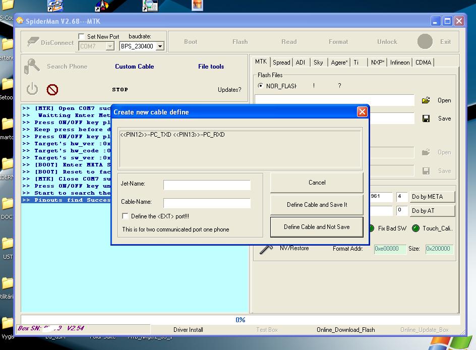Click the Unlock toolbar button
The image size is (476, 350).
click(387, 41)
